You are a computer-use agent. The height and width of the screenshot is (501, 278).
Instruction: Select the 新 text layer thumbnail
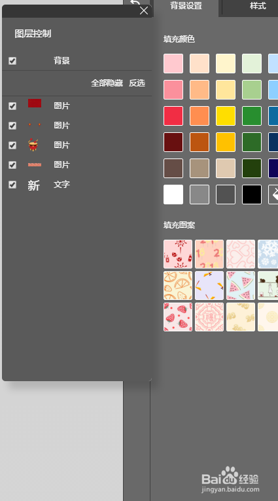[x=33, y=185]
